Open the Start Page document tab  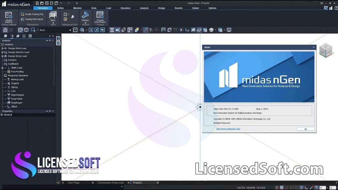[74, 183]
